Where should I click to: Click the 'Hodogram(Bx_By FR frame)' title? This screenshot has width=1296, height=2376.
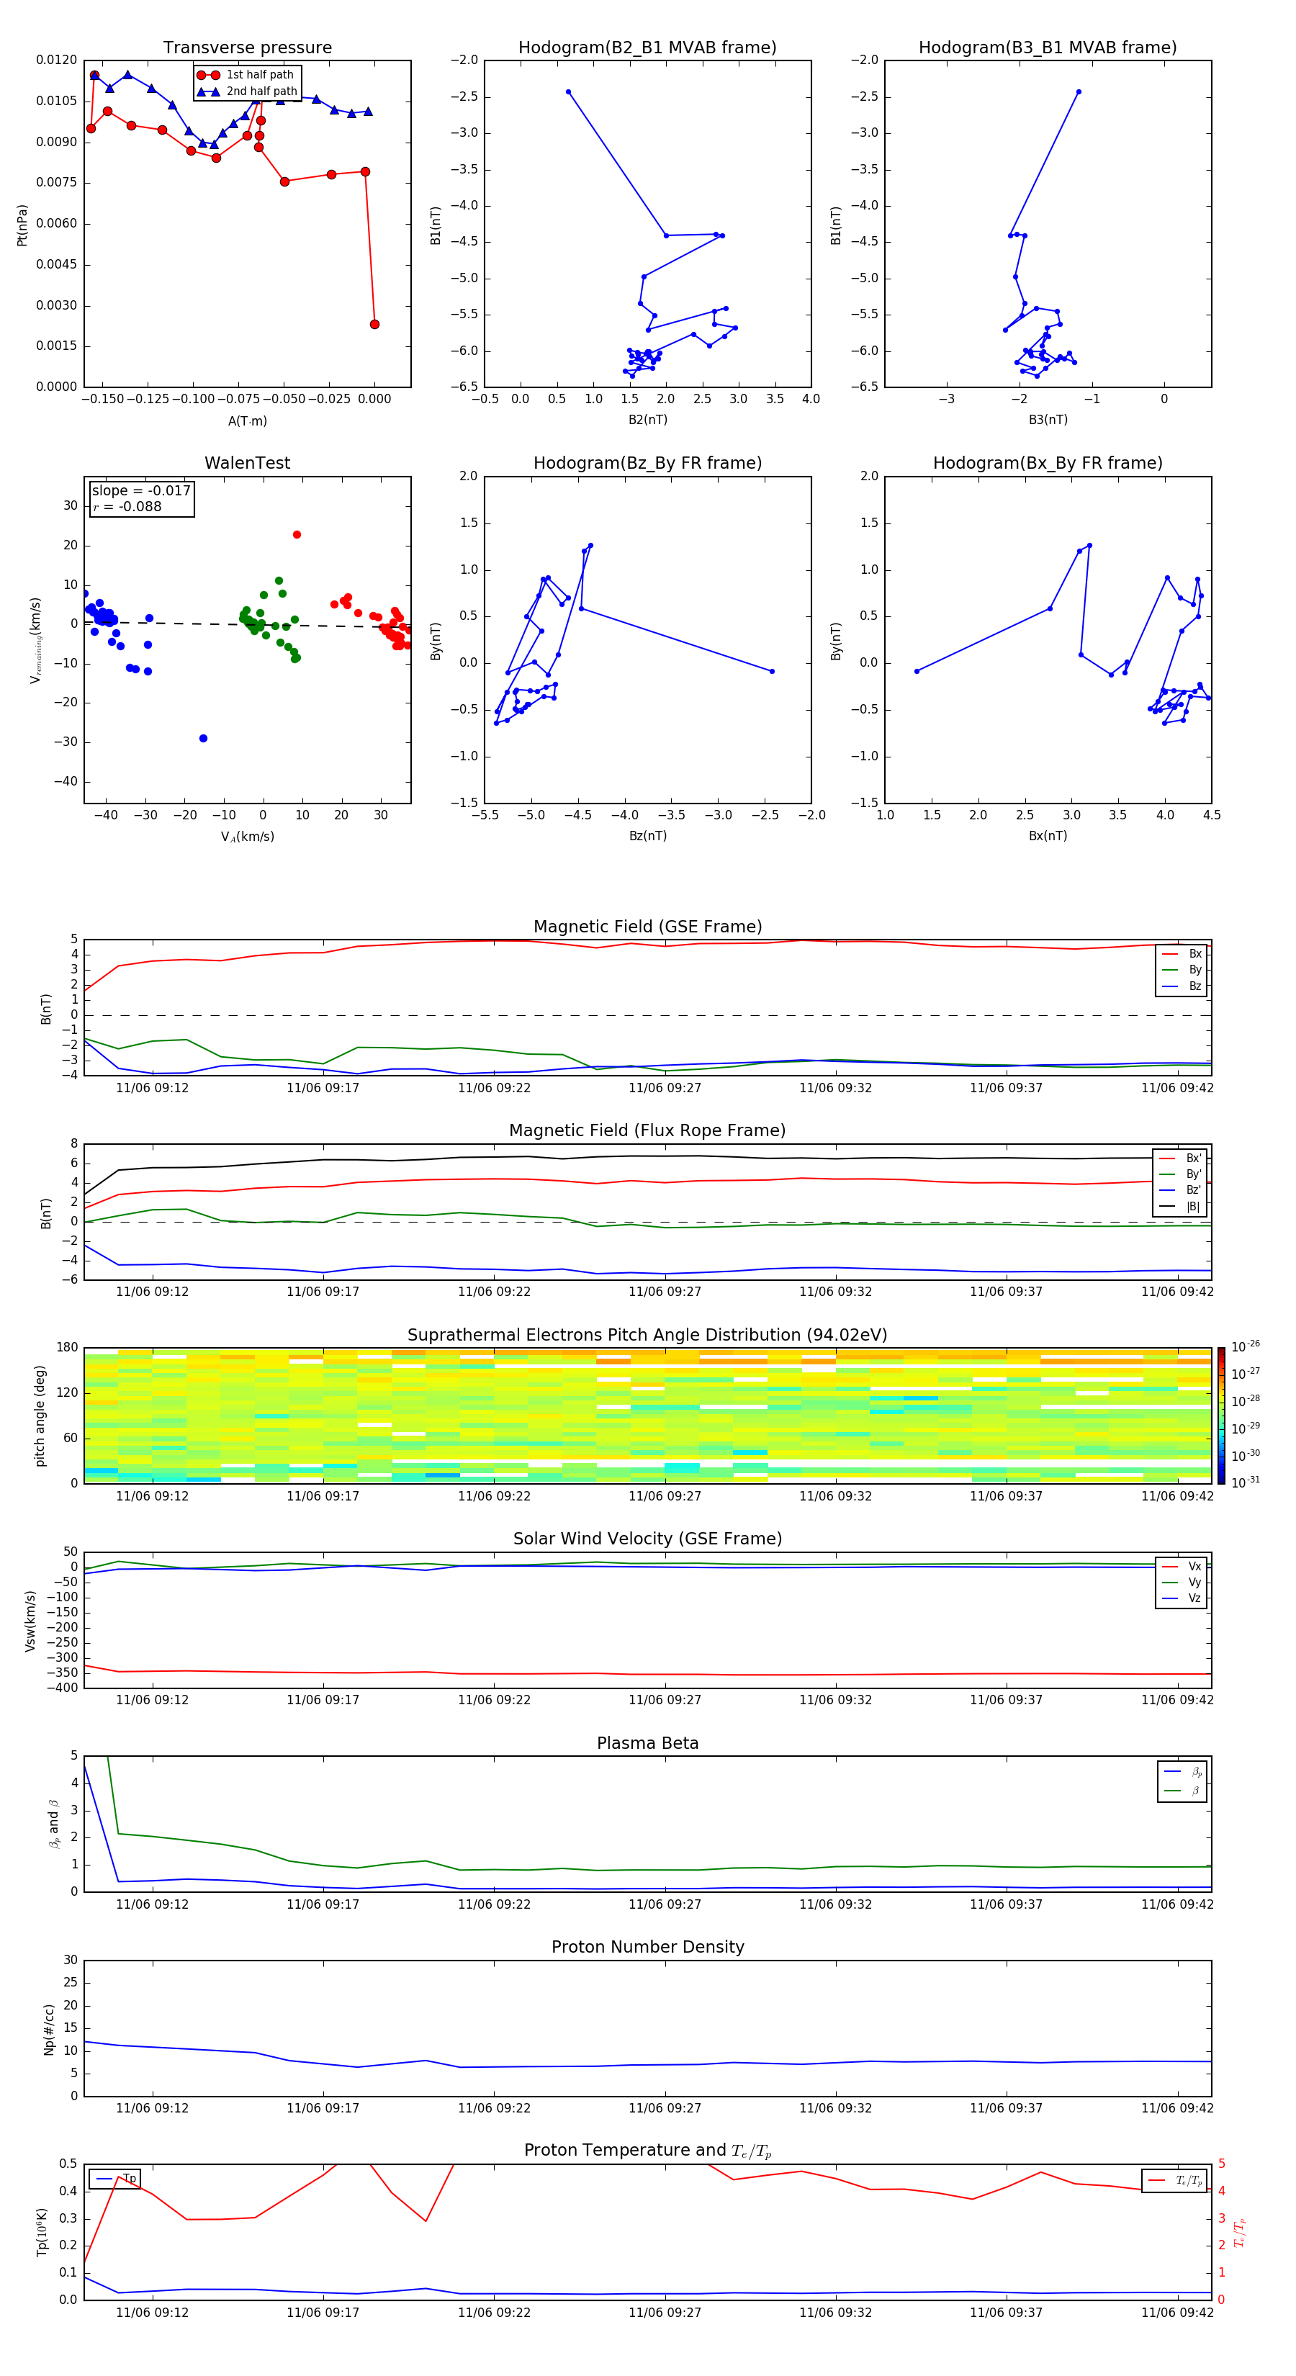(1048, 463)
